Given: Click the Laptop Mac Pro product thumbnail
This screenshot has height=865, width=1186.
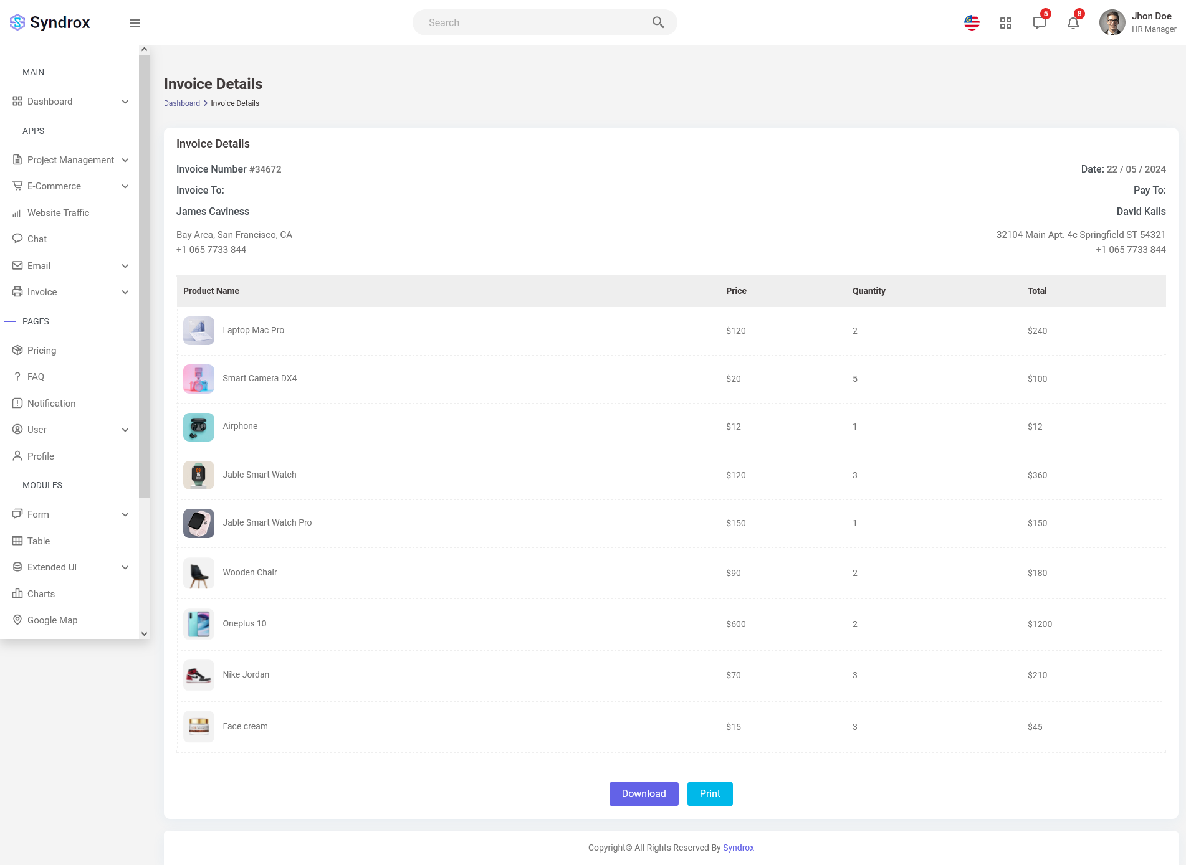Looking at the screenshot, I should point(199,331).
